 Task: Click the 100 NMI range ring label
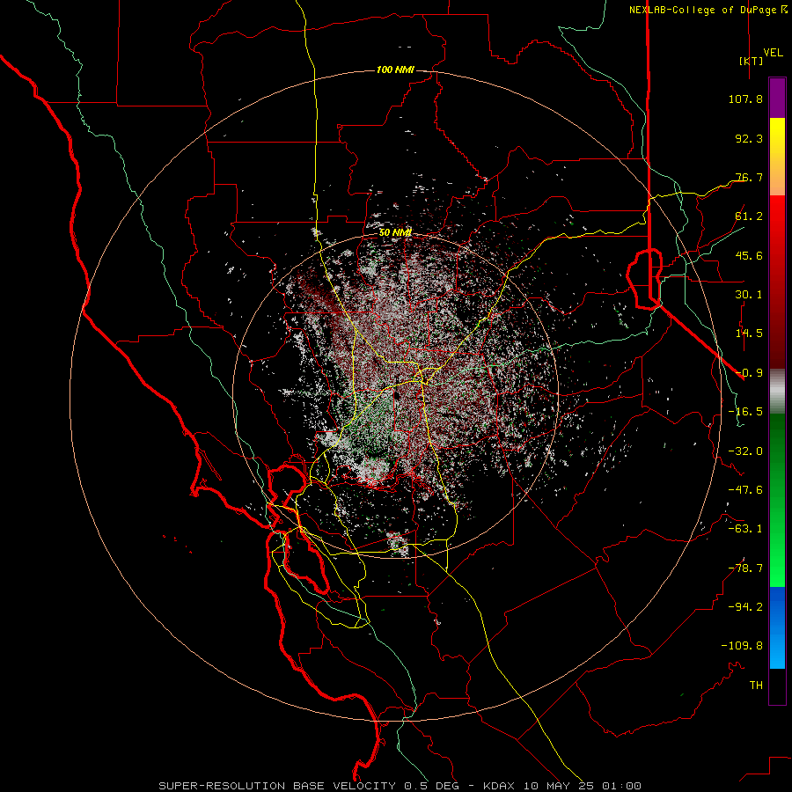coord(395,70)
